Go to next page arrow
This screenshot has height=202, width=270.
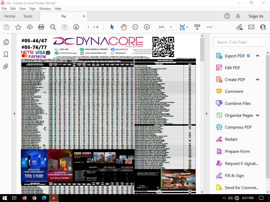coord(76,27)
